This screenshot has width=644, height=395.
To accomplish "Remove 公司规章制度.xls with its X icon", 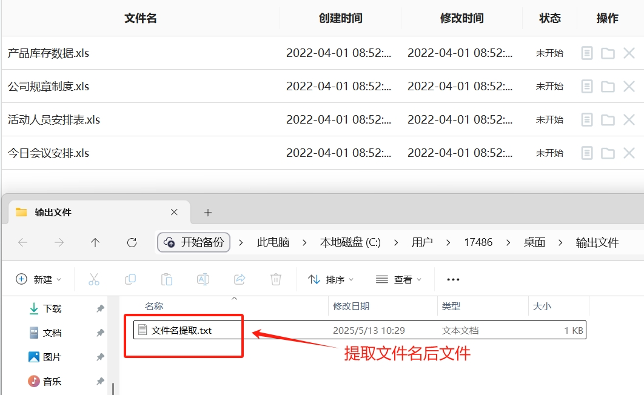I will 629,87.
